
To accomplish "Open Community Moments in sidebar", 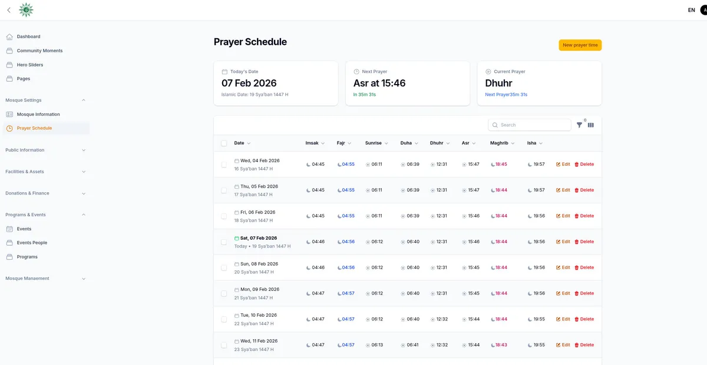I will pos(39,51).
